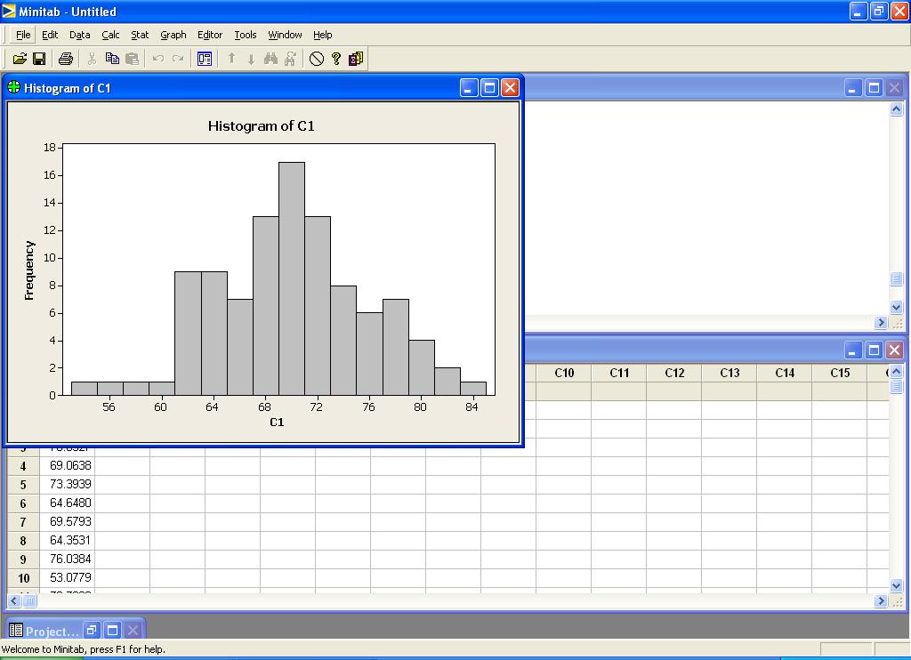Screen dimensions: 911x660
Task: Open the Stat menu
Action: 140,35
